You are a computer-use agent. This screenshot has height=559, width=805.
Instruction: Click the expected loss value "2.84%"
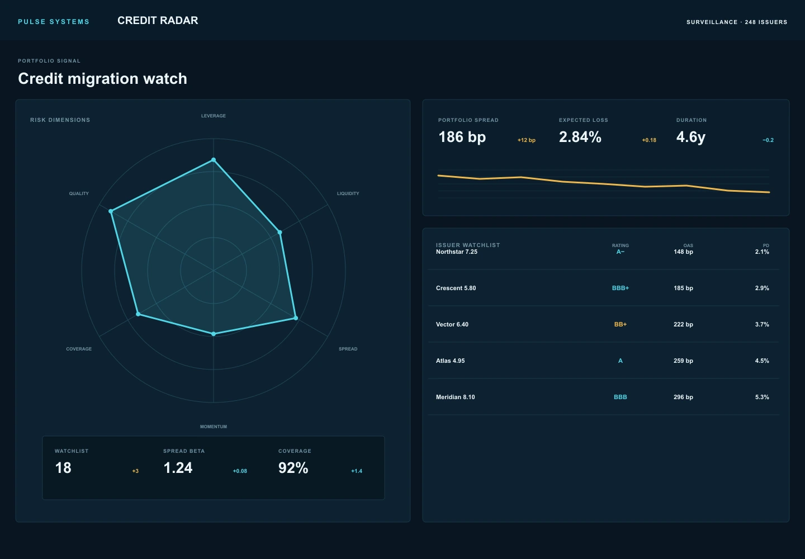(580, 137)
